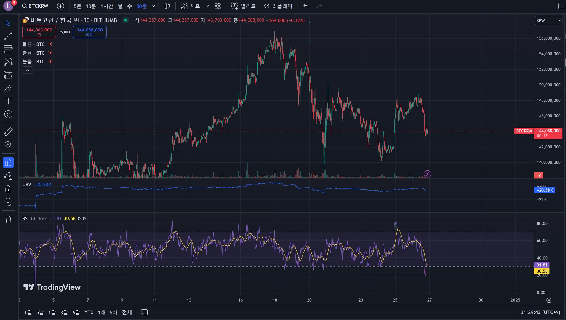Select the cursor arrow tool
This screenshot has width=566, height=320.
pyautogui.click(x=8, y=23)
